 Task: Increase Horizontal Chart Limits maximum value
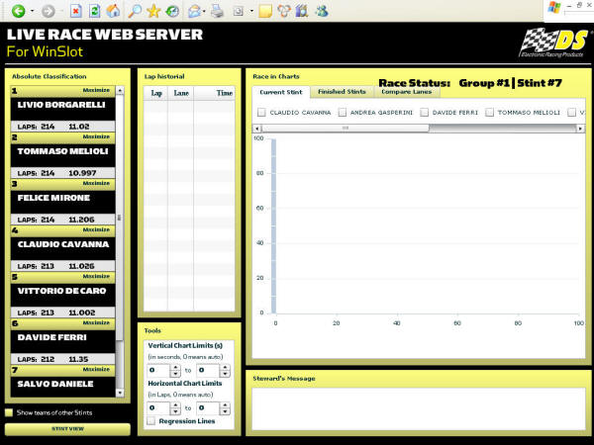225,404
